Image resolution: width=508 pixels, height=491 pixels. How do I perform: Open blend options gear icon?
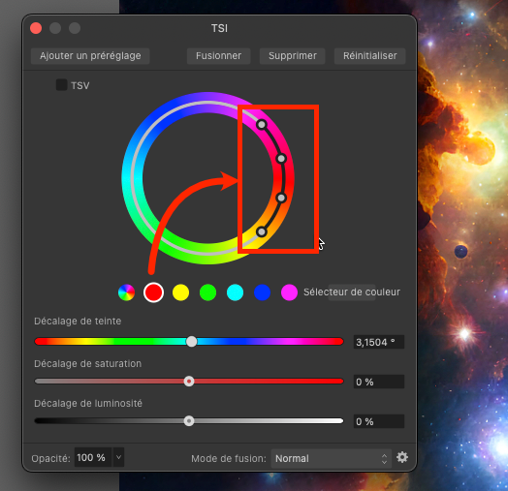point(402,458)
